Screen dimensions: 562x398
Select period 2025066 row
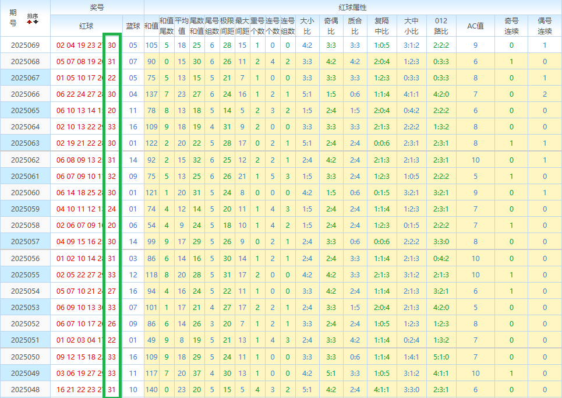point(281,94)
